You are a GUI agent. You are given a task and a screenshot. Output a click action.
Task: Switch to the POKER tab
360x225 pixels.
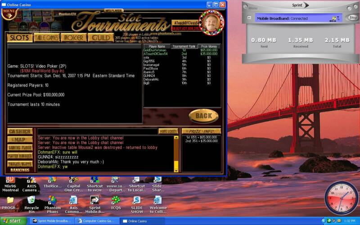click(74, 38)
